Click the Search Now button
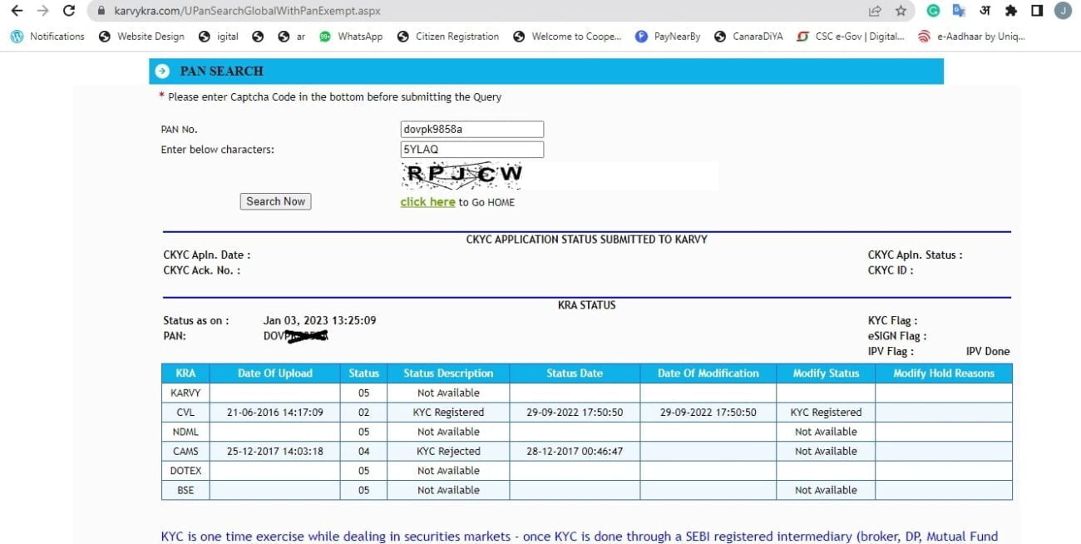 click(275, 200)
